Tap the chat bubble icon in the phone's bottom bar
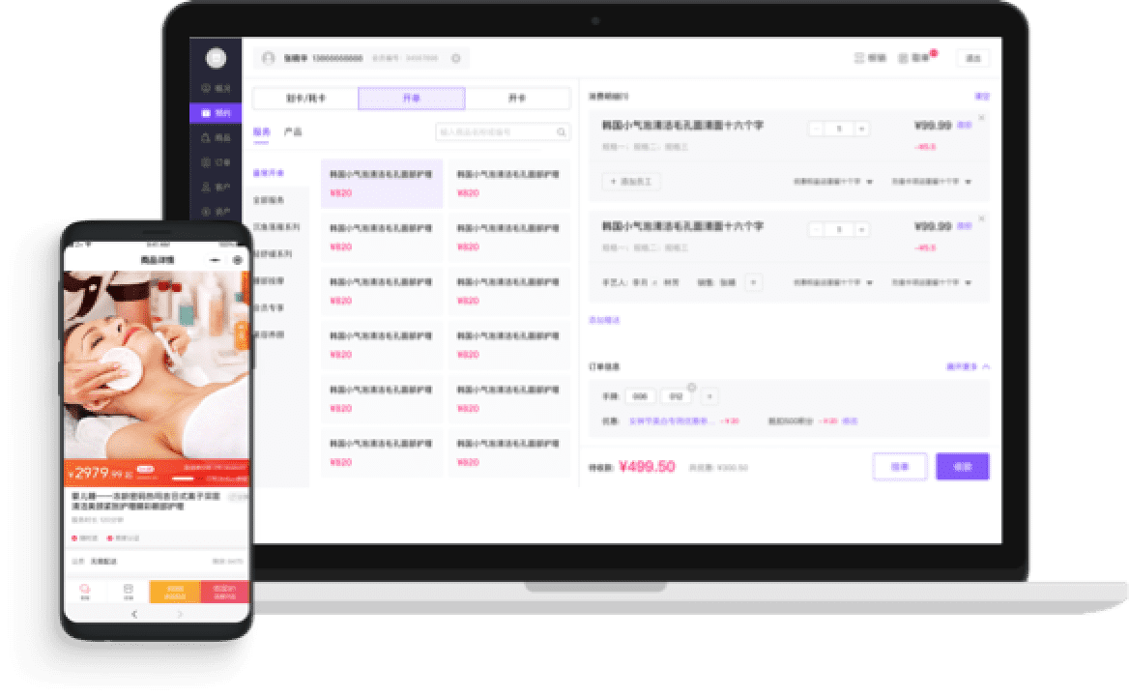Viewport: 1129px width, 696px height. coord(85,589)
